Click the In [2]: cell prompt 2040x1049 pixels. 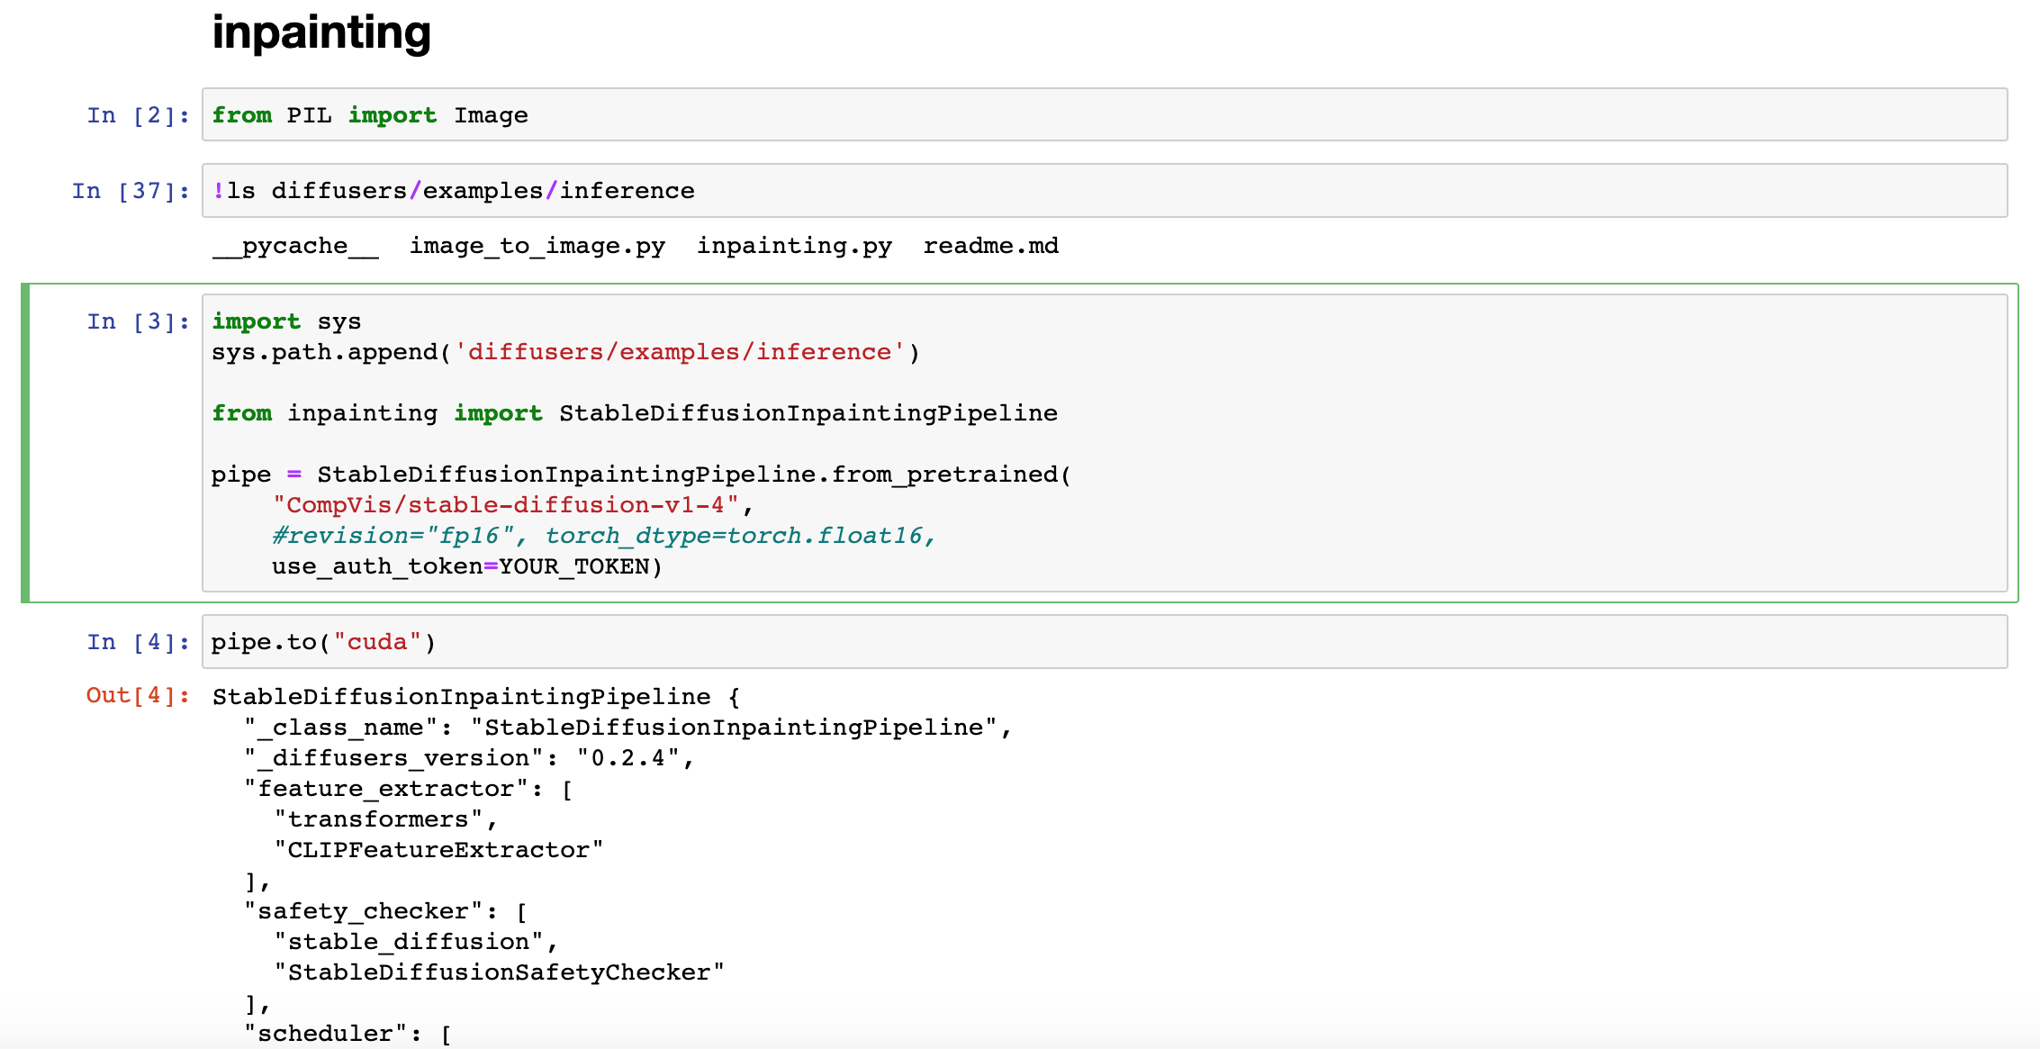coord(138,115)
